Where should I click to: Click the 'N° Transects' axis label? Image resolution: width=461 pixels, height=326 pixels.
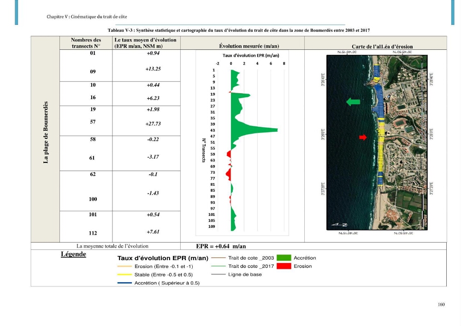point(203,150)
